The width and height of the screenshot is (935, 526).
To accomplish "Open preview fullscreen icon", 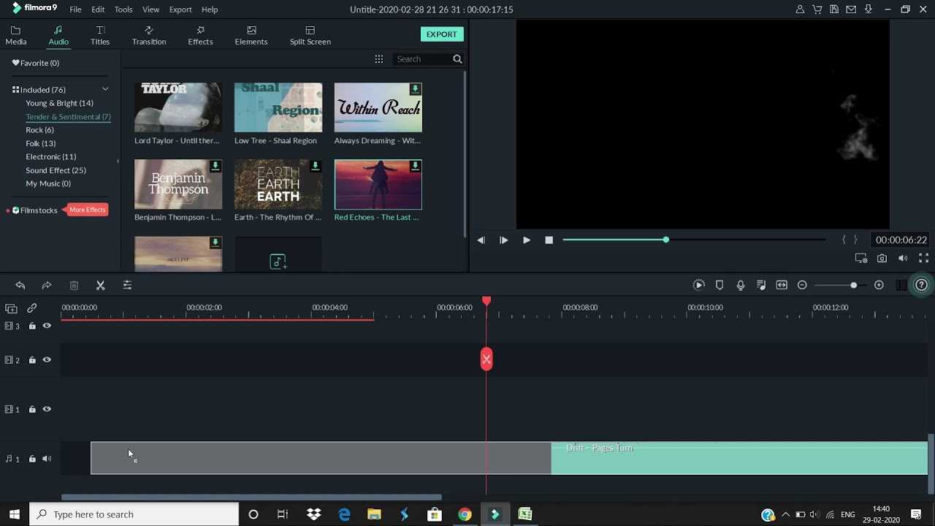I will [x=923, y=258].
